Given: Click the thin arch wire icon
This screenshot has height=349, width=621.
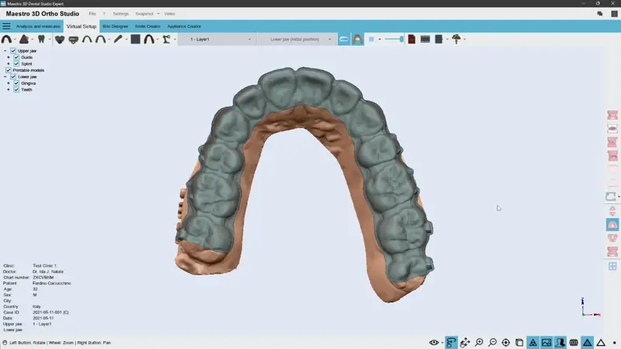Looking at the screenshot, I should click(x=87, y=40).
